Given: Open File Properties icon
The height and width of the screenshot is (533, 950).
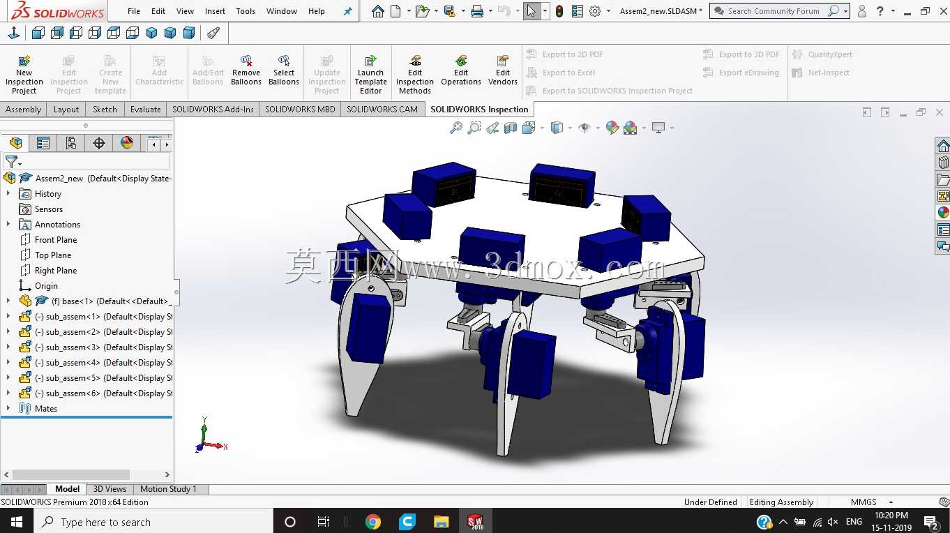Looking at the screenshot, I should click(577, 11).
